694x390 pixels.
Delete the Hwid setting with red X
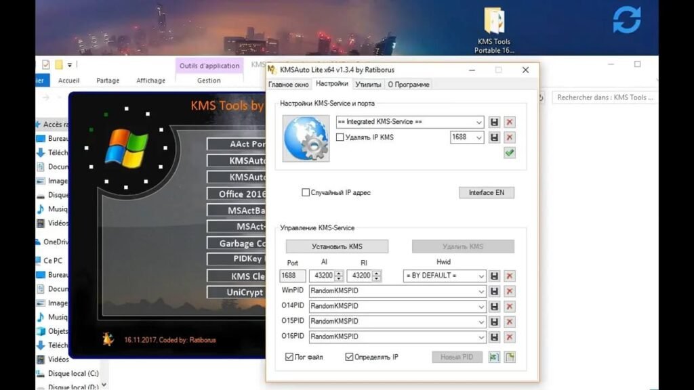click(510, 276)
